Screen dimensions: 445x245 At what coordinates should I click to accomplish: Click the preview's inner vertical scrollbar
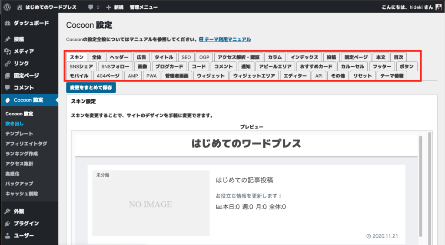(x=421, y=186)
